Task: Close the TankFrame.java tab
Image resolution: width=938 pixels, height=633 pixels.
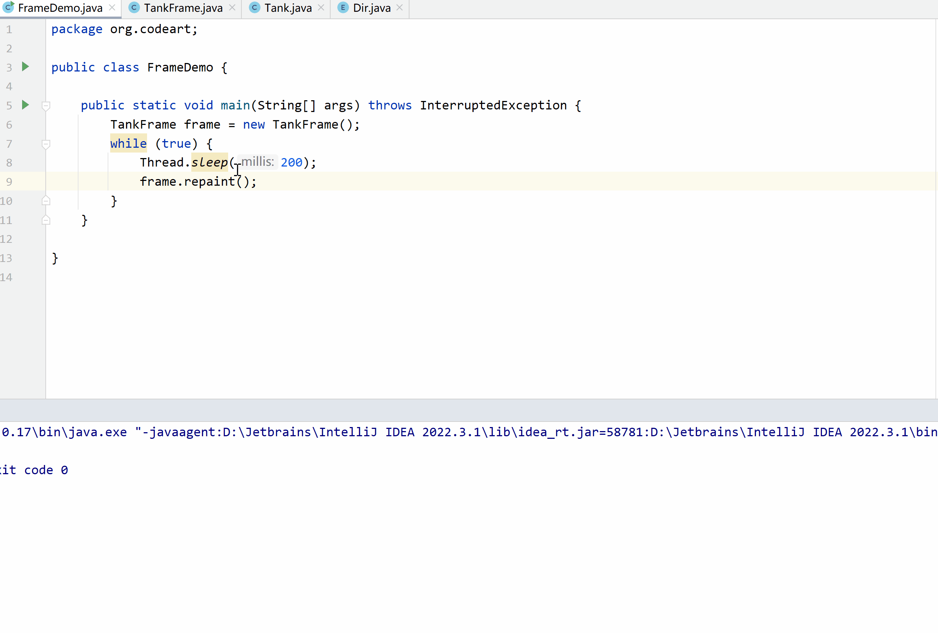Action: click(232, 8)
